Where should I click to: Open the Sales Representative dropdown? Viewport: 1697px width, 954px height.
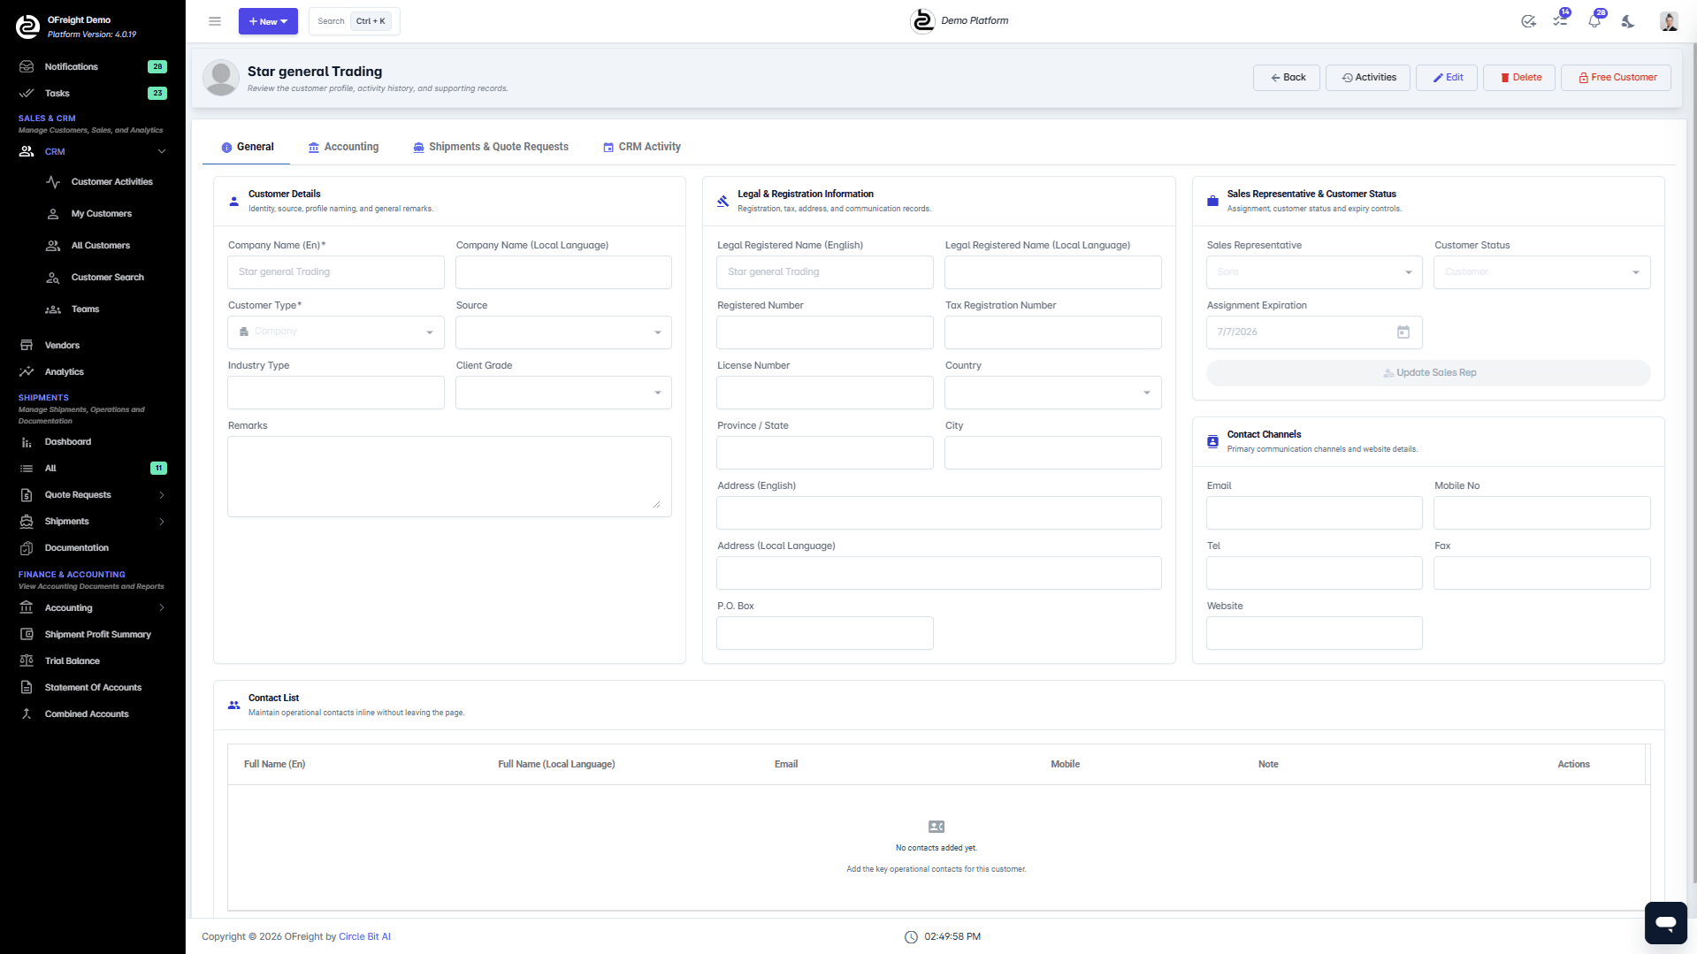pos(1408,272)
